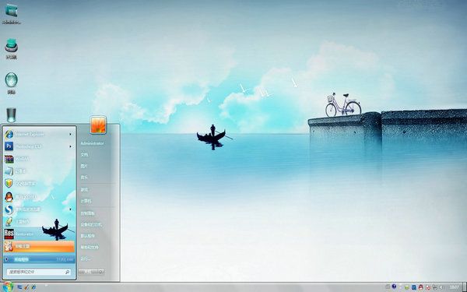The width and height of the screenshot is (467, 292).
Task: Click the paintbrush quick launch icon
Action: [26, 287]
